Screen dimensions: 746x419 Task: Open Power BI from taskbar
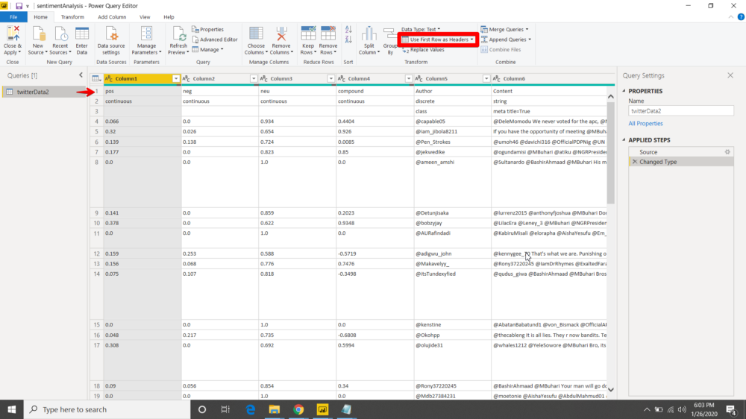click(322, 409)
